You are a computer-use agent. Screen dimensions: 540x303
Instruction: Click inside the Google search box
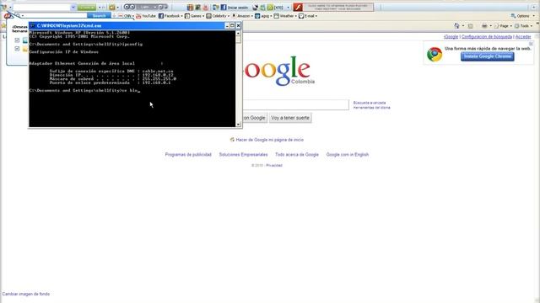coord(295,104)
